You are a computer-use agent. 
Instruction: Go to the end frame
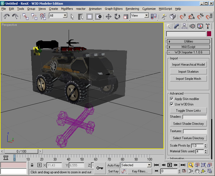coord(183,165)
